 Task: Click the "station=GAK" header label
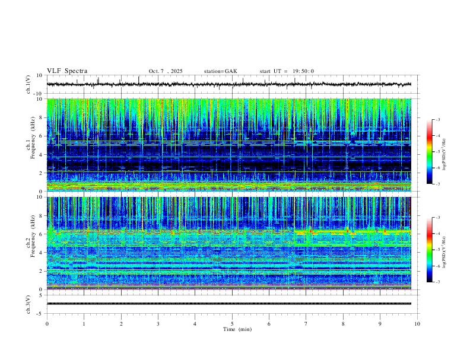click(220, 71)
